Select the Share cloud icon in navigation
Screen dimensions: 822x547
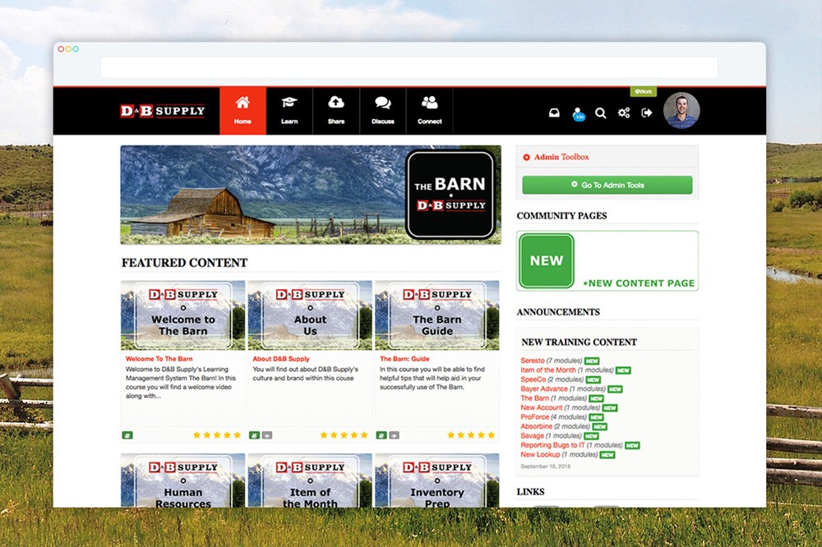[336, 109]
